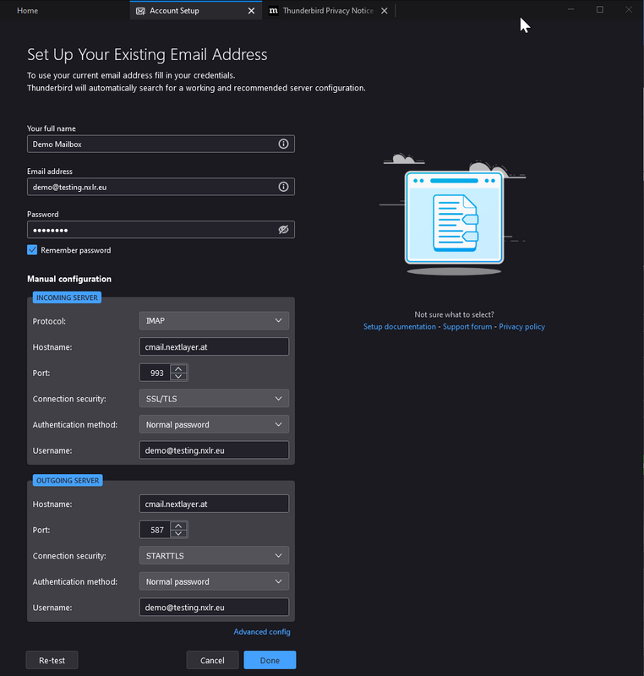Viewport: 644px width, 676px height.
Task: Increase the incoming server port value
Action: coord(178,368)
